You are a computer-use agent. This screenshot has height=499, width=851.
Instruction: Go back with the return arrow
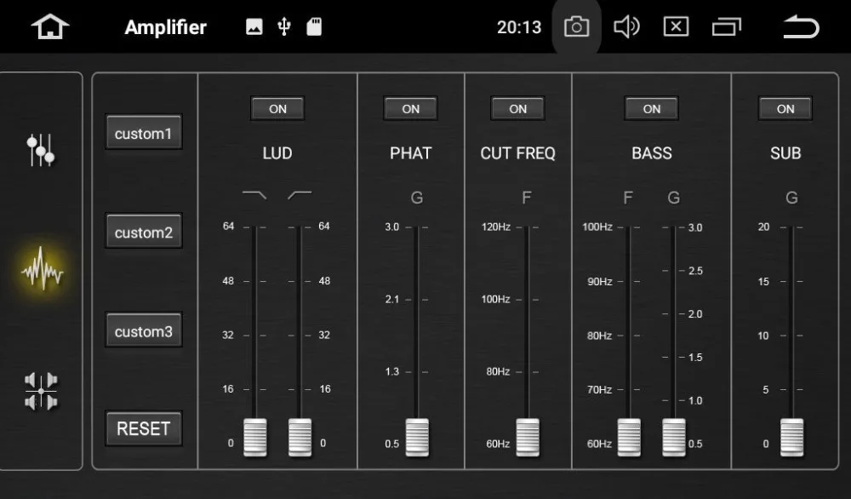point(801,26)
